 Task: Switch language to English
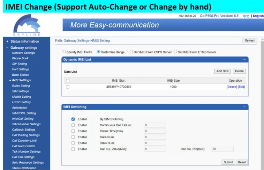click(x=258, y=16)
